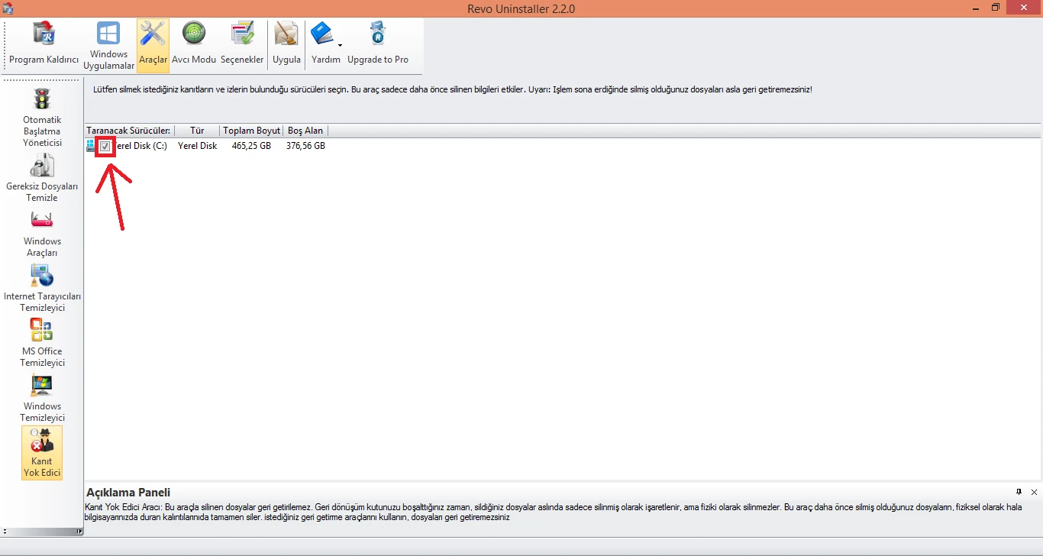Open Windows Uygulamalar section
1043x556 pixels.
coord(108,45)
